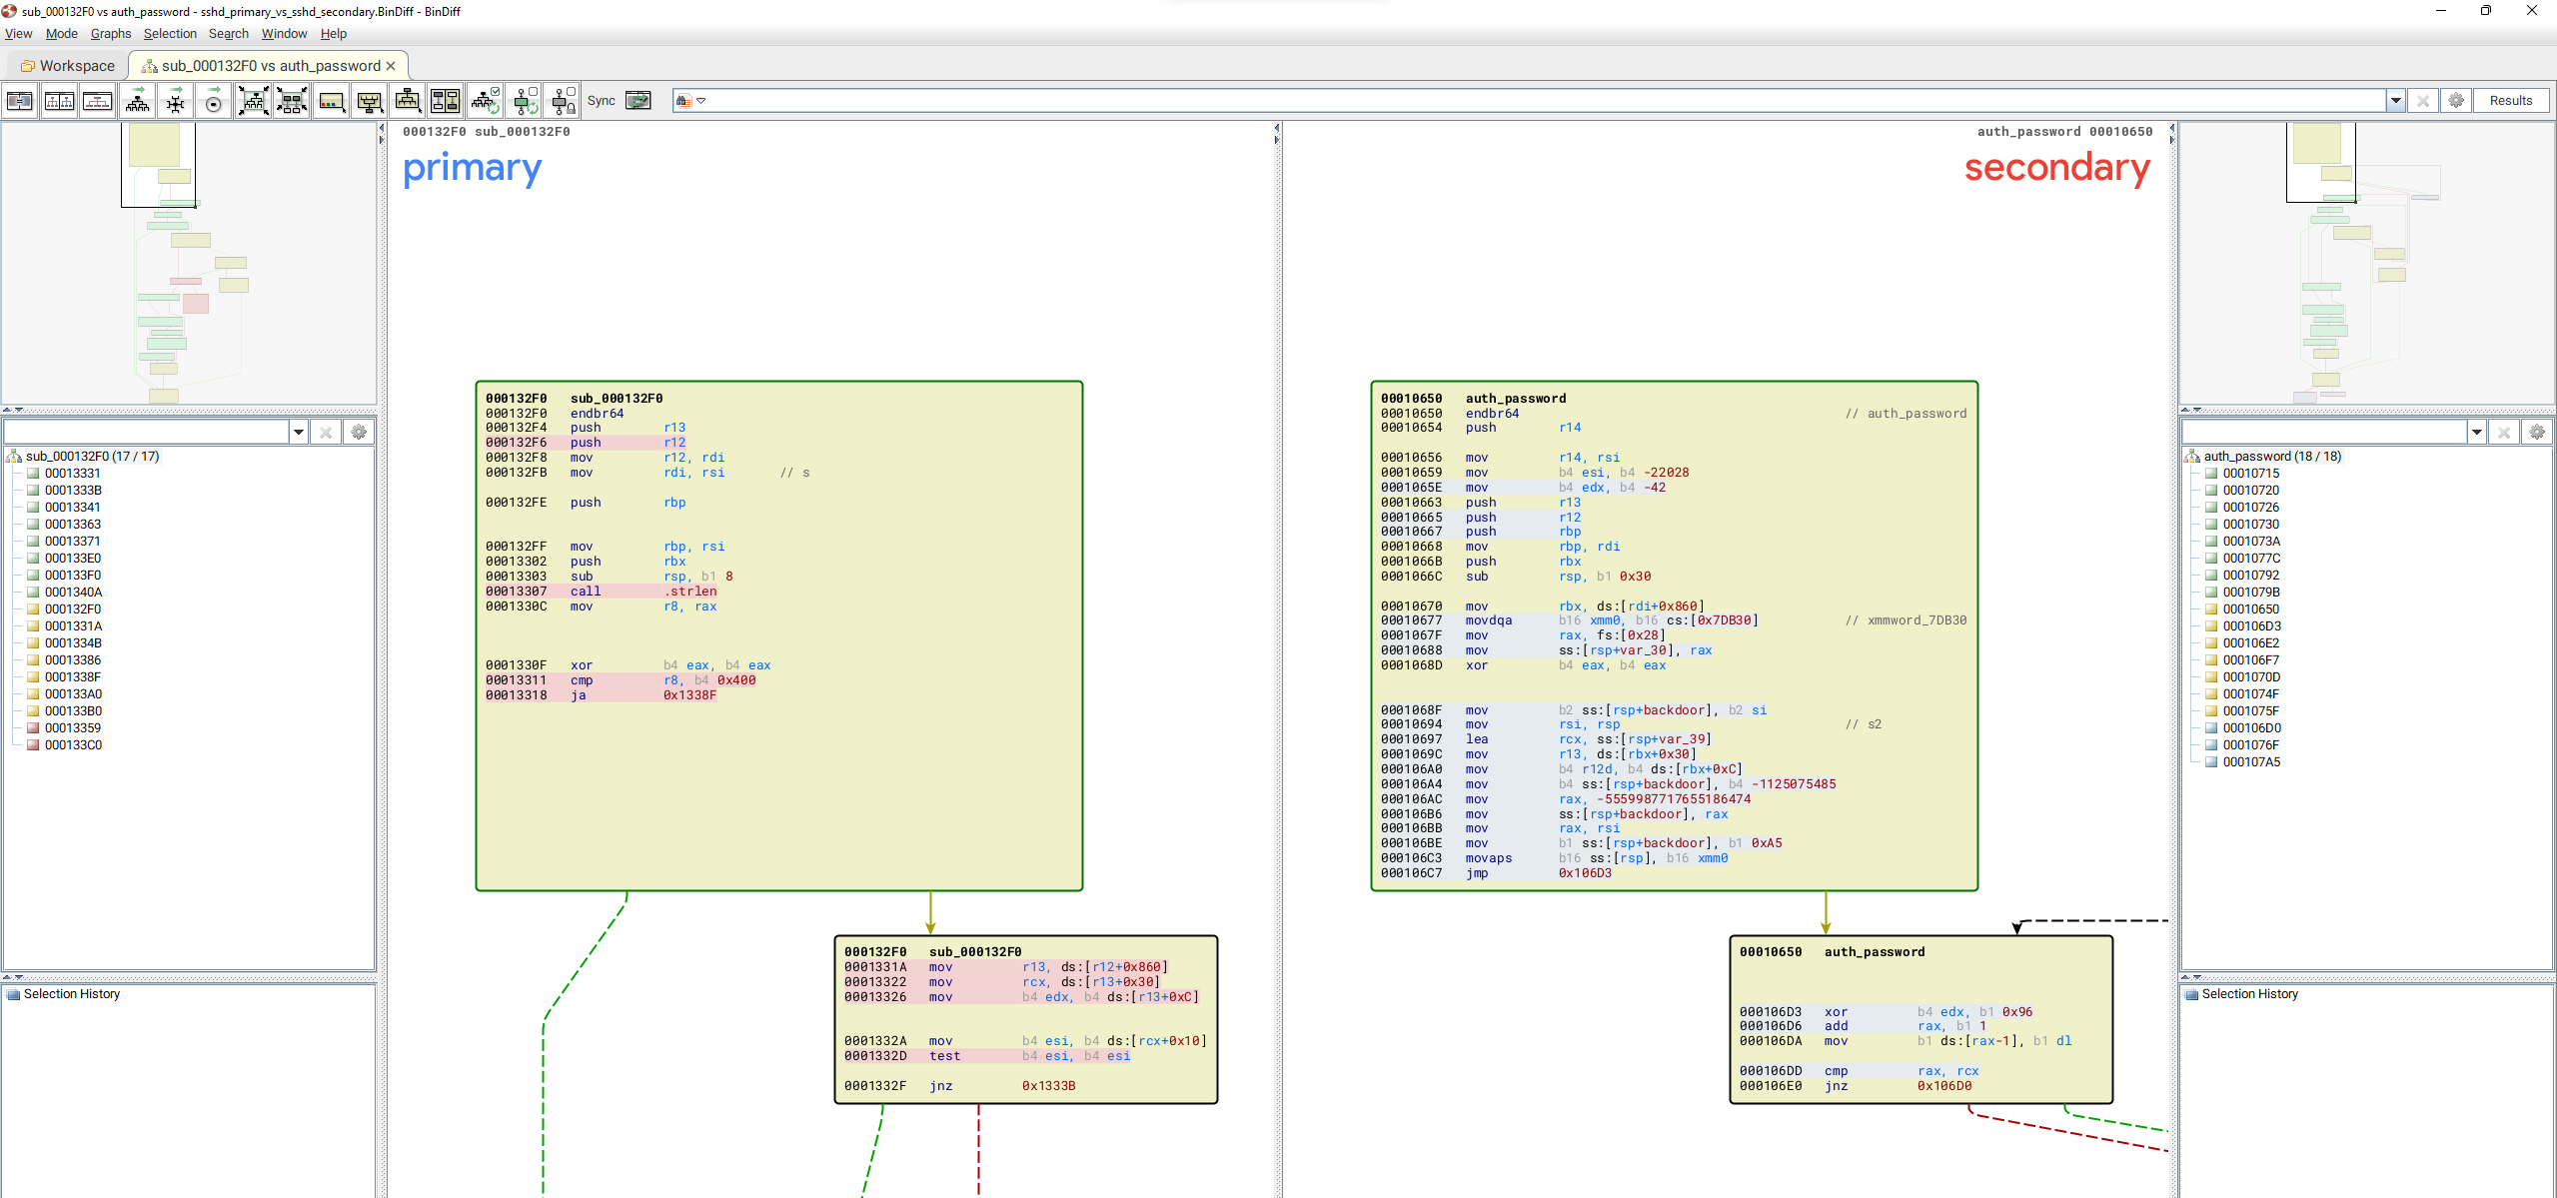Select node 0001338F in the primary tree
This screenshot has height=1198, width=2557.
point(73,677)
